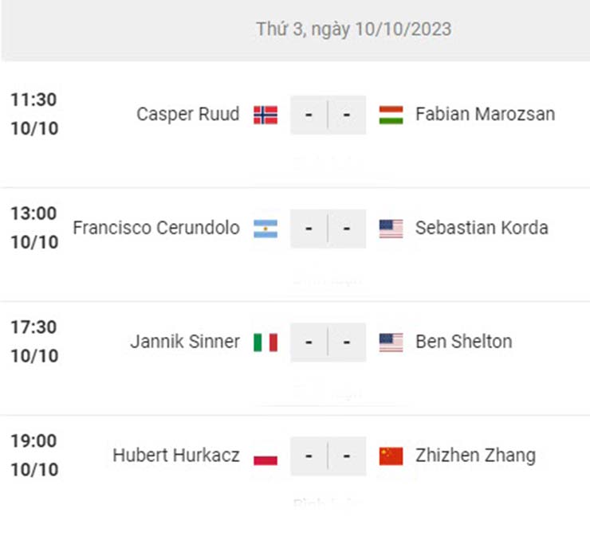Click the Norway flag beside Casper Ruud
The image size is (590, 540).
pos(265,115)
